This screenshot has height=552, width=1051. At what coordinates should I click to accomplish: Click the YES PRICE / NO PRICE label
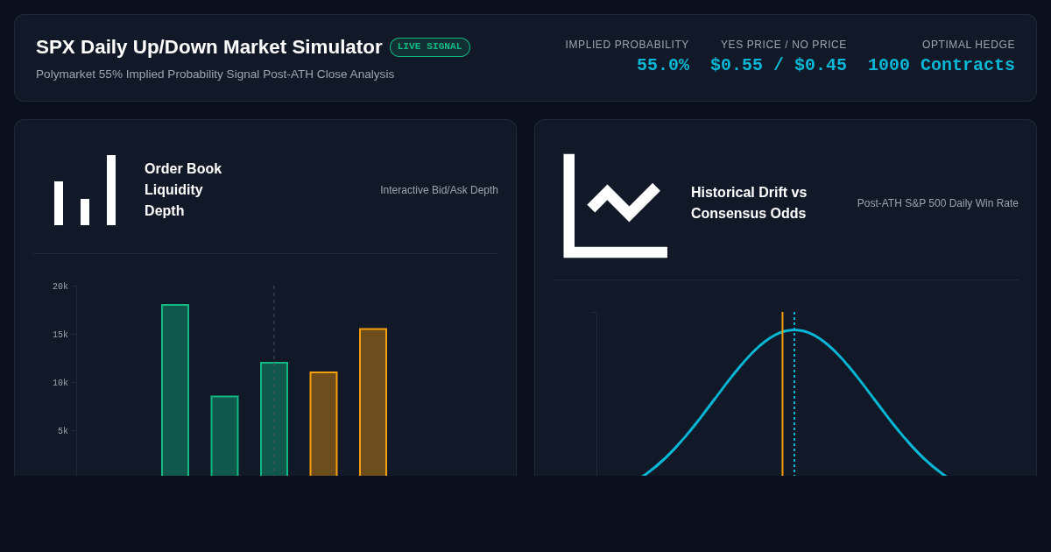(784, 45)
